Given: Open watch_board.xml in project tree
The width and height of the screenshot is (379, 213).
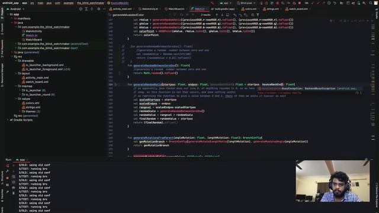Looking at the screenshot, I should pos(37,82).
